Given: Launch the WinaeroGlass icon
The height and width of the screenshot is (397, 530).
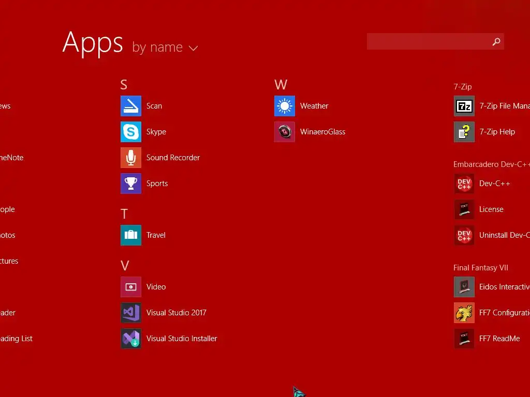Looking at the screenshot, I should pos(285,132).
